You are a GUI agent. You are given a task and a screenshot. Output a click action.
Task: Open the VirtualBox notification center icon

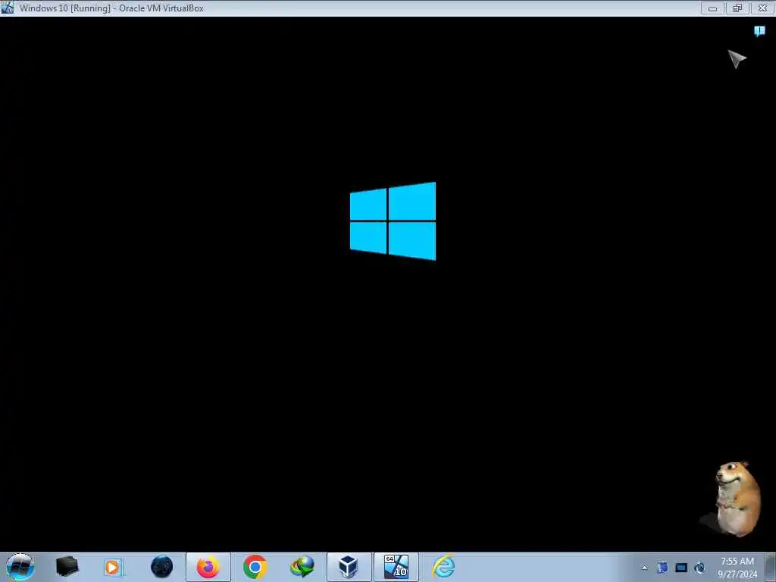(x=759, y=31)
